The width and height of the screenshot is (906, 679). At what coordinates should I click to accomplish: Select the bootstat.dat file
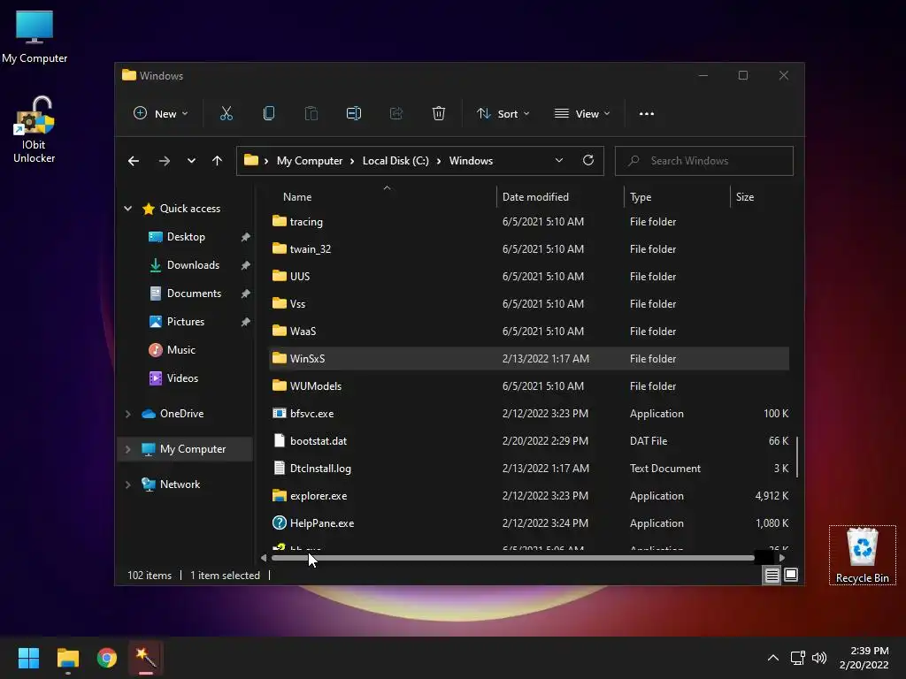tap(529, 441)
